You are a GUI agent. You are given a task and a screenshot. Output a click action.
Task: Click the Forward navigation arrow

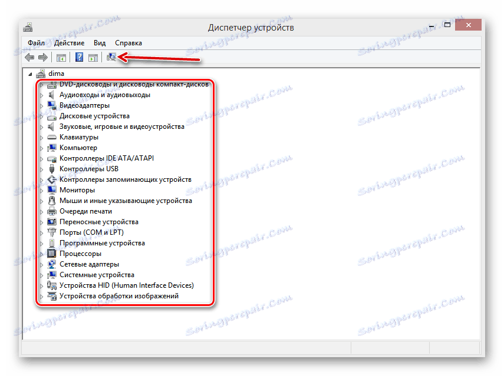pos(43,57)
